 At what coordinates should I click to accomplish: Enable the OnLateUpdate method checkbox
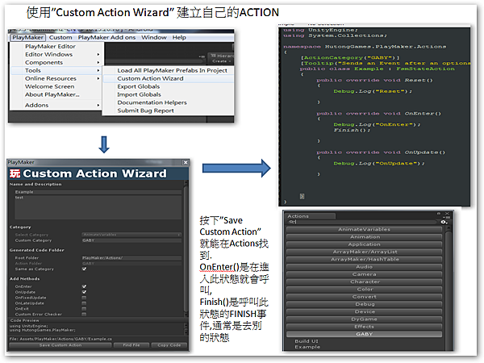click(x=84, y=303)
